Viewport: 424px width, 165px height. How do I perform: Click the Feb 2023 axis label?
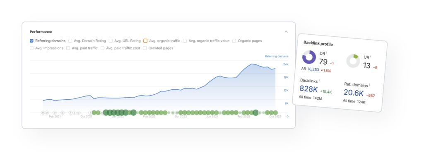click(x=149, y=117)
